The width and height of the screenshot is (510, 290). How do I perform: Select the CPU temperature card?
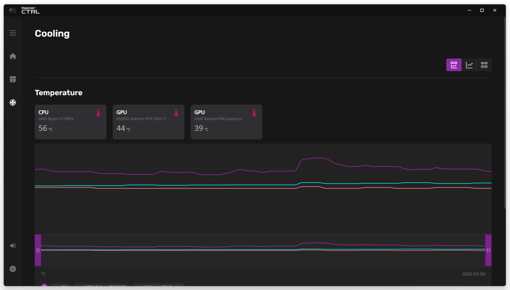point(70,122)
